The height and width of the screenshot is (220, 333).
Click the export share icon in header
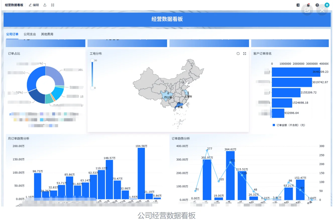pyautogui.click(x=45, y=5)
